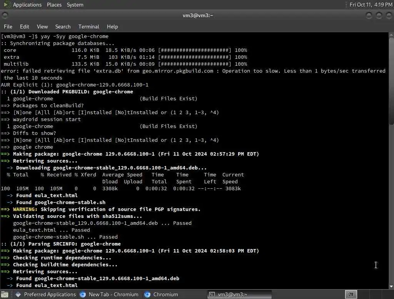Click 'google-chrome-stable.sh ... Passed' line
Viewport: 394px width, 299px height.
tap(65, 237)
